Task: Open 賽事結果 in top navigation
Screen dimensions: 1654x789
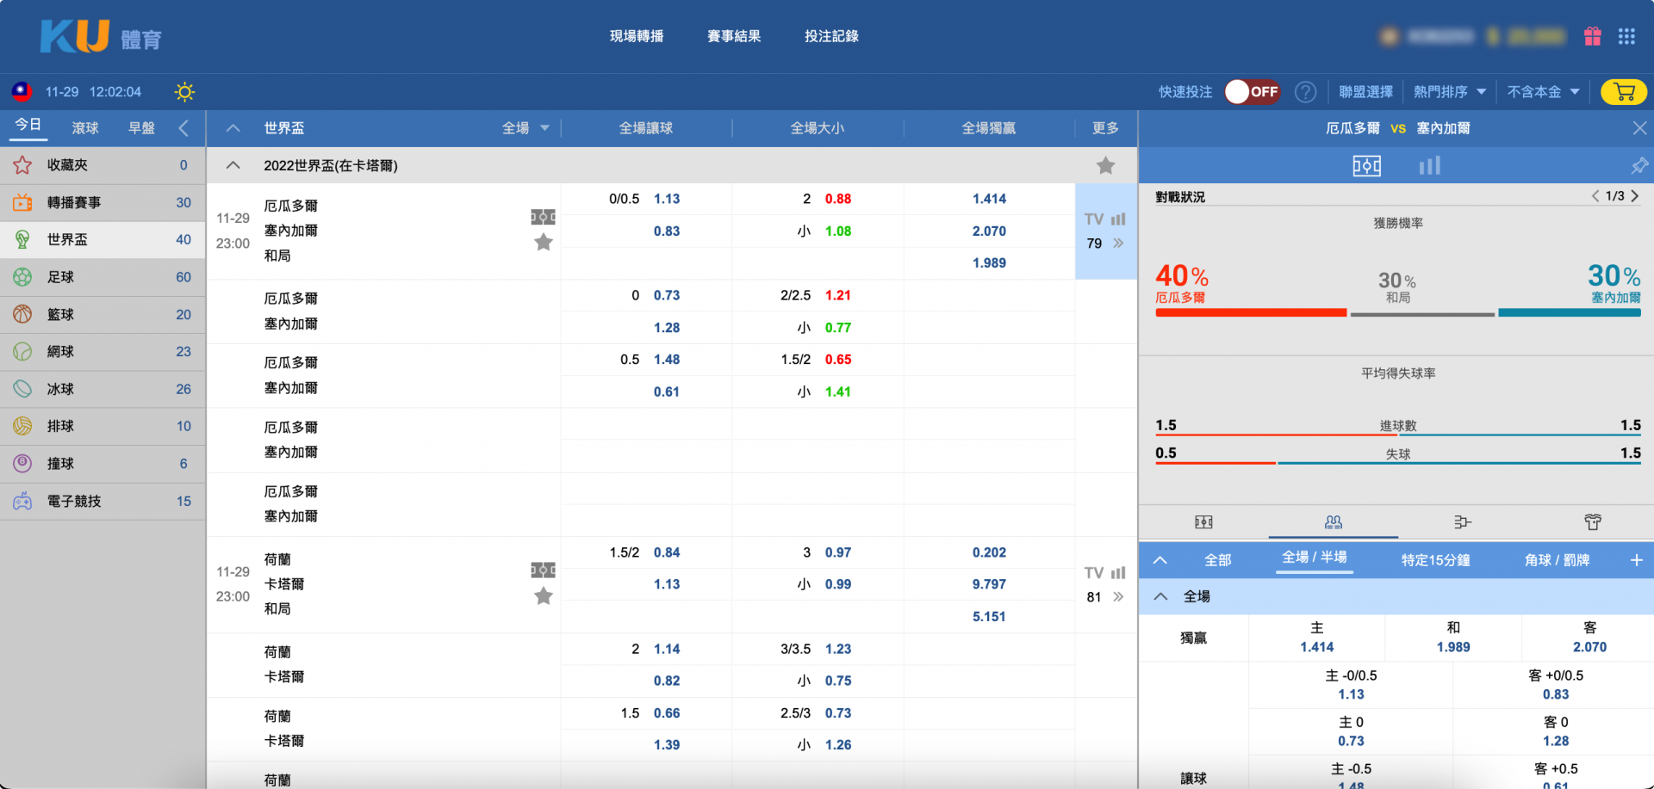Action: [x=734, y=36]
